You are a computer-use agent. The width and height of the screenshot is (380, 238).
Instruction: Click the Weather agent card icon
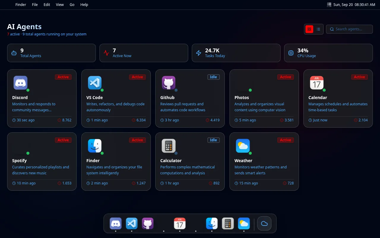tap(243, 146)
